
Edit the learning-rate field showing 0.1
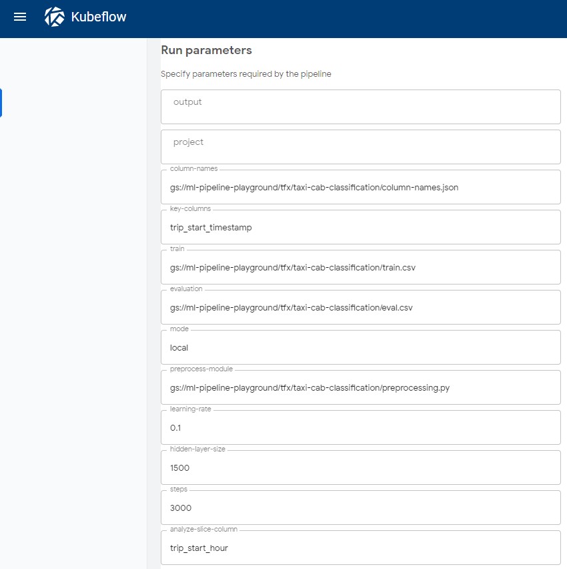pyautogui.click(x=361, y=427)
